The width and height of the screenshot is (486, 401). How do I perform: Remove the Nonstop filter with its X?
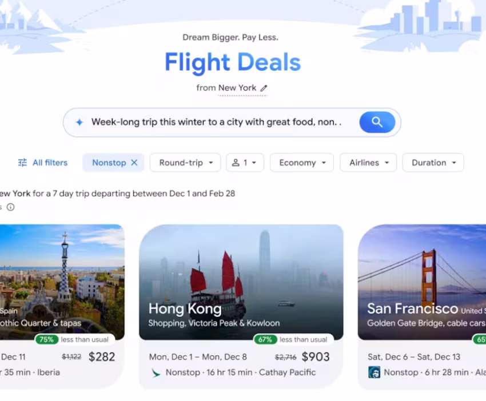click(134, 163)
